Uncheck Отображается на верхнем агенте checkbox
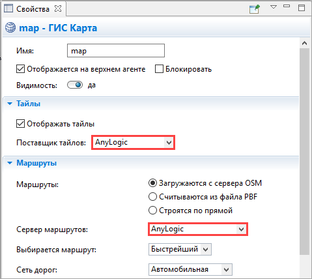312x279 pixels. (20, 69)
